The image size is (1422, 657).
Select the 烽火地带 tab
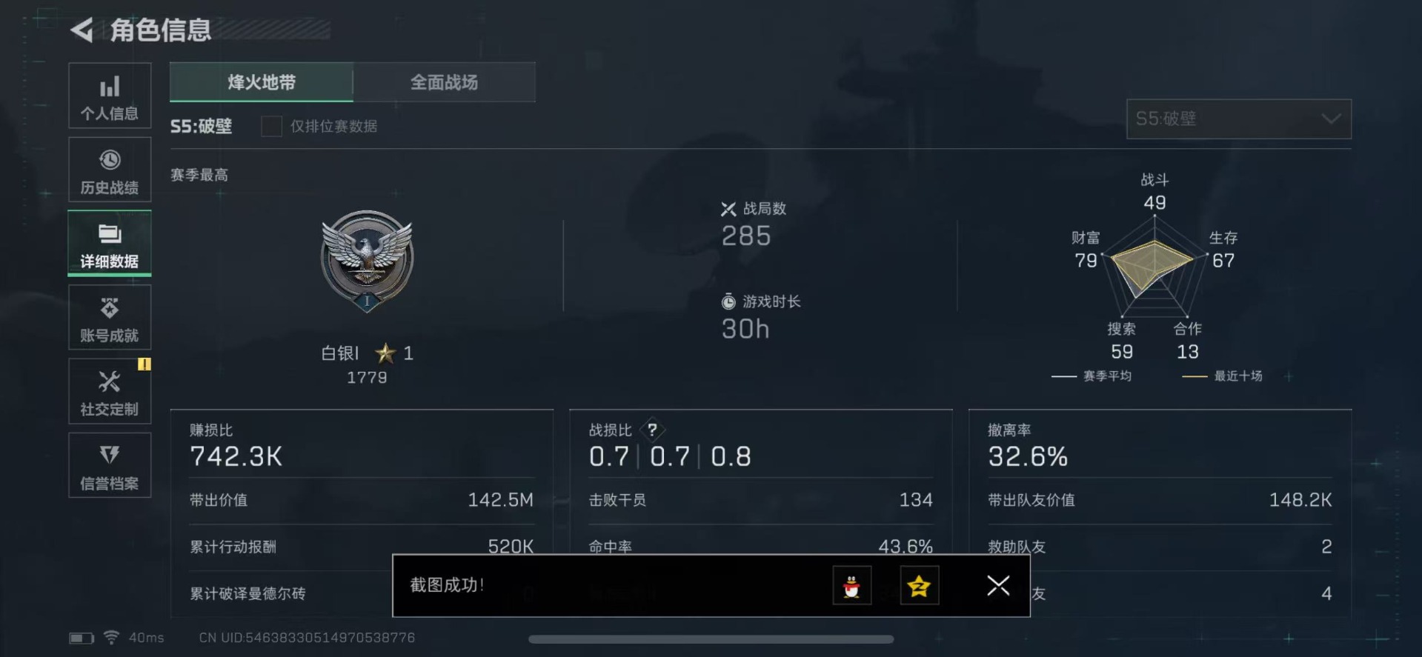(x=262, y=82)
